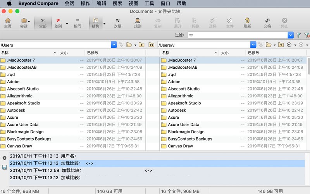Viewport: 310px width, 194px height.
Task: Sort right pane by 已修改 column
Action: coord(276,53)
